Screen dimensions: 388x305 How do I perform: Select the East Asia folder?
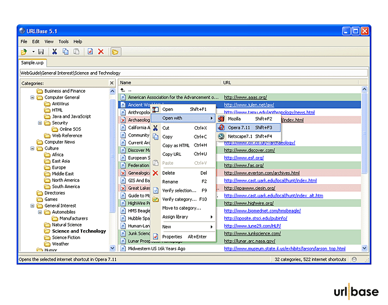click(x=61, y=161)
